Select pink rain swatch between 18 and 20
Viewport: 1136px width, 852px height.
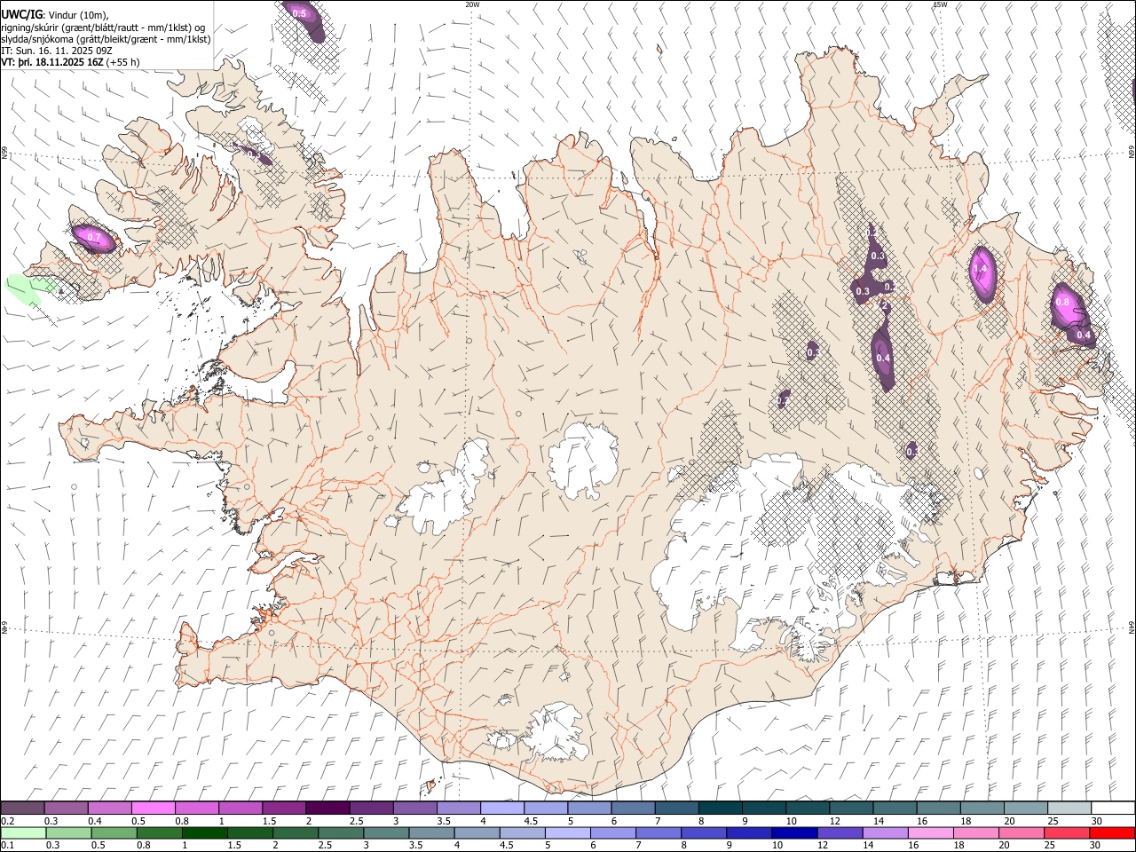(976, 832)
